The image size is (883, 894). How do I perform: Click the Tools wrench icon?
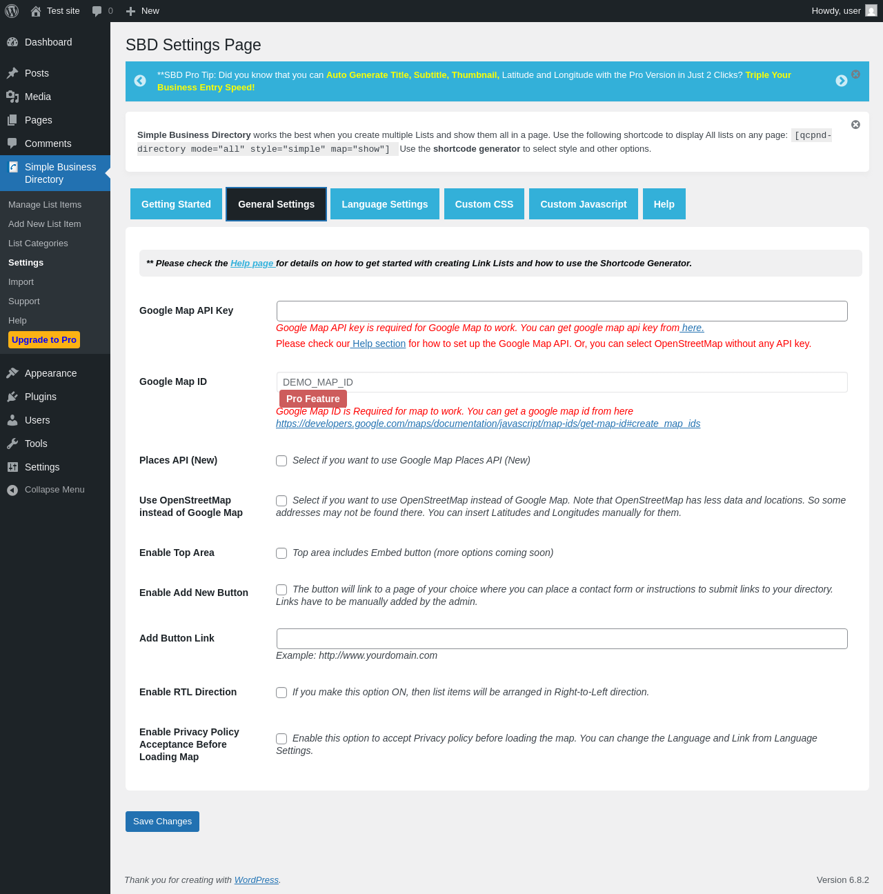click(x=12, y=444)
